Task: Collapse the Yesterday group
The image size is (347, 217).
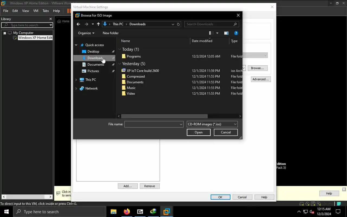Action: tap(120, 64)
